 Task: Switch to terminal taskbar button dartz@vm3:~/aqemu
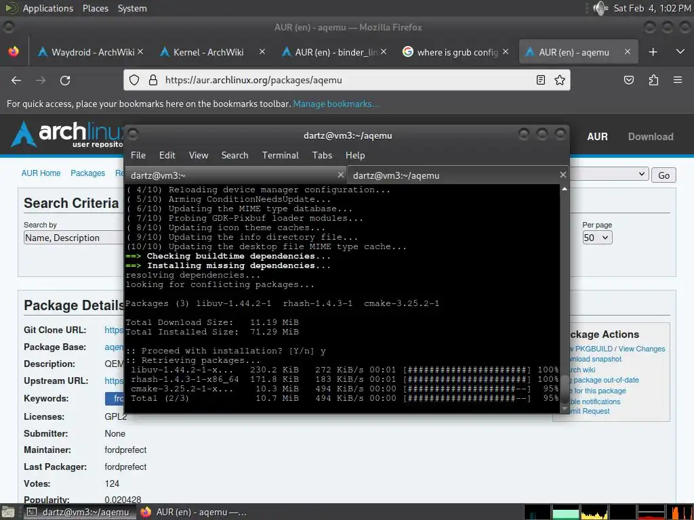click(x=79, y=512)
